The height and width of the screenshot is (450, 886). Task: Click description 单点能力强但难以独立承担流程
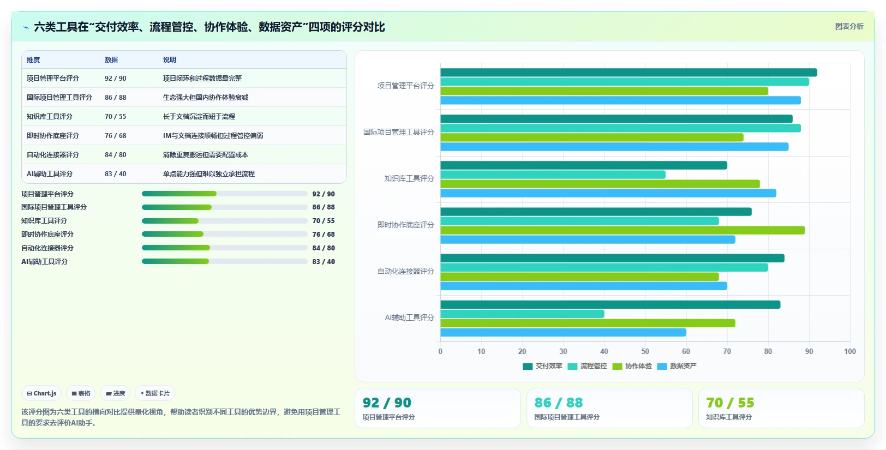click(209, 174)
